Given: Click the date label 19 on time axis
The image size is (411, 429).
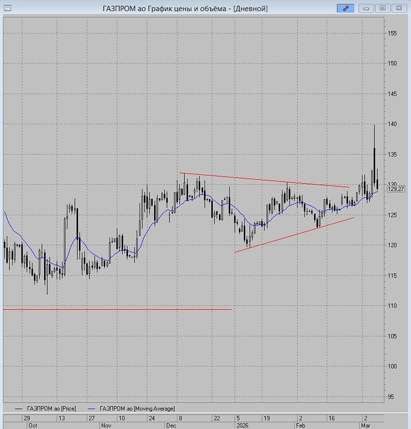Looking at the screenshot, I should click(267, 418).
